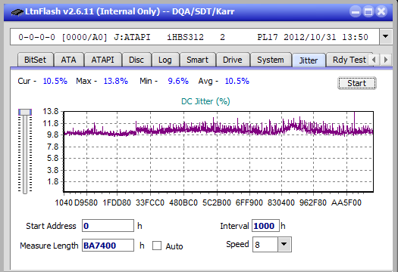Enable the Auto checkbox
The image size is (398, 272).
pyautogui.click(x=157, y=246)
